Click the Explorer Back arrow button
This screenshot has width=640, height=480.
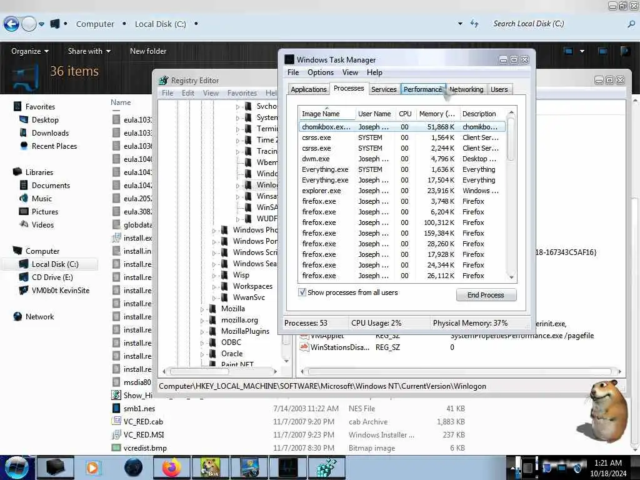[11, 24]
